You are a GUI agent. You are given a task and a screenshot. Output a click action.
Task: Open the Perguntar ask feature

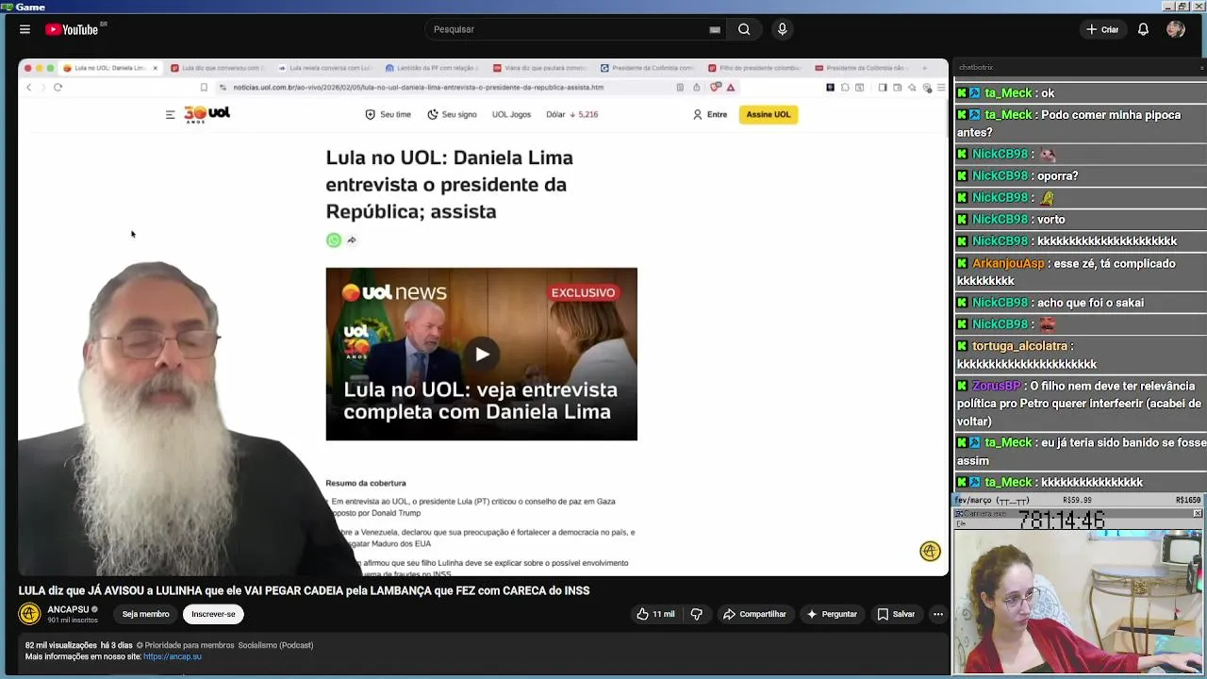tap(831, 614)
